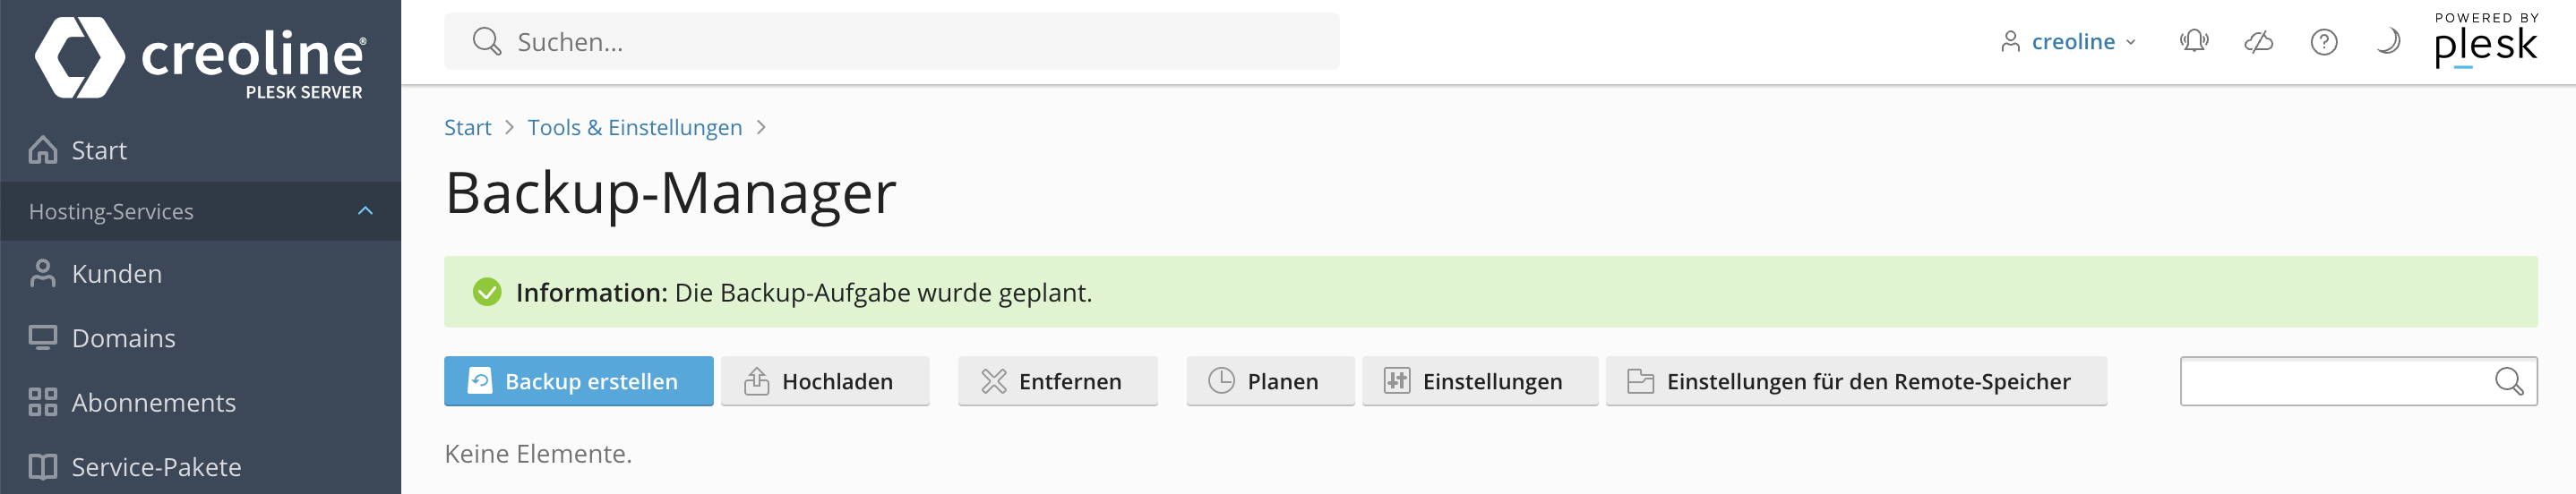Open Einstellungen für den Remote-Speicher

[x=1856, y=381]
